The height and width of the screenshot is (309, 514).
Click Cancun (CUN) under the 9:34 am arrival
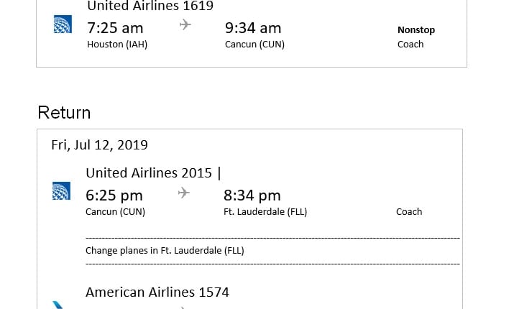click(254, 45)
